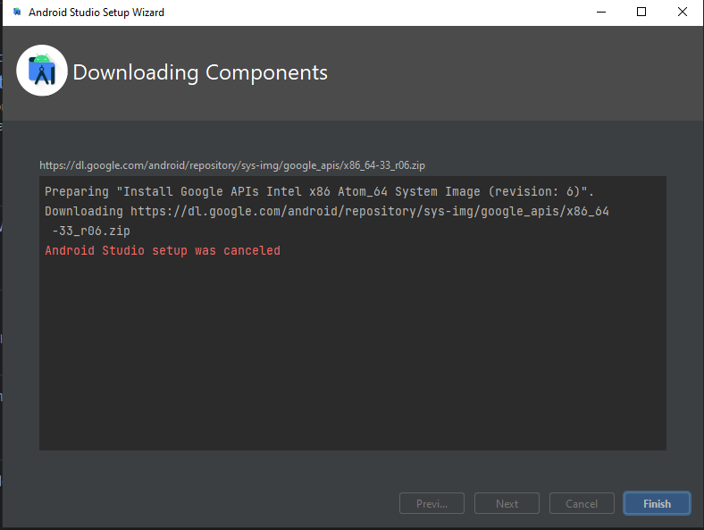Image resolution: width=704 pixels, height=530 pixels.
Task: Click the download URL label above the log
Action: coord(232,165)
